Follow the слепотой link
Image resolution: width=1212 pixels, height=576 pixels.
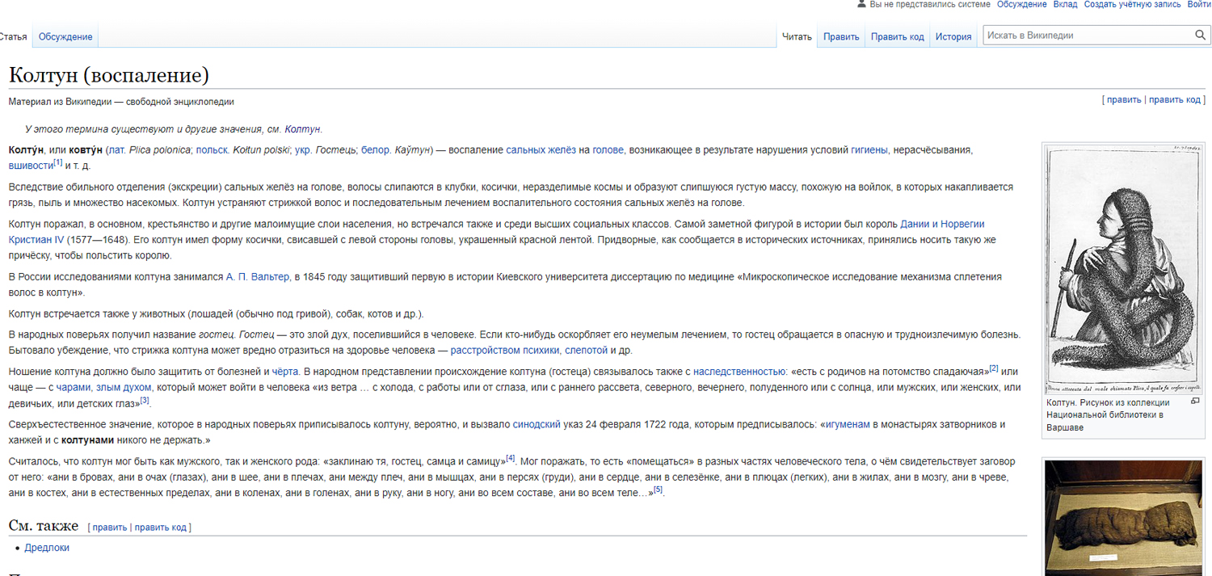coord(586,351)
